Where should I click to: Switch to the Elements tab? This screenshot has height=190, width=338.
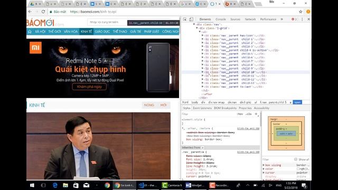tap(205, 19)
